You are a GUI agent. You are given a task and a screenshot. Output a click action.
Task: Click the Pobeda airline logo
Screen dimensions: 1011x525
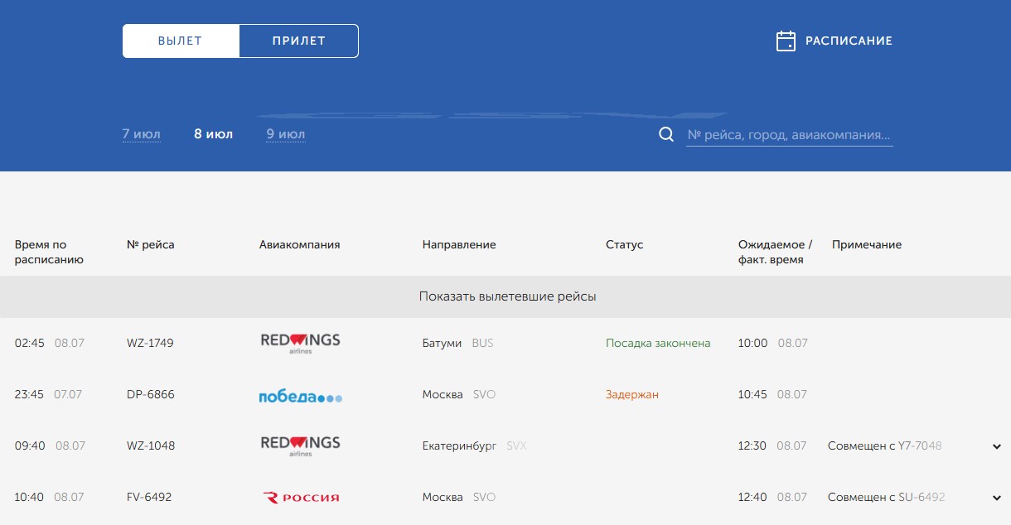[x=300, y=397]
